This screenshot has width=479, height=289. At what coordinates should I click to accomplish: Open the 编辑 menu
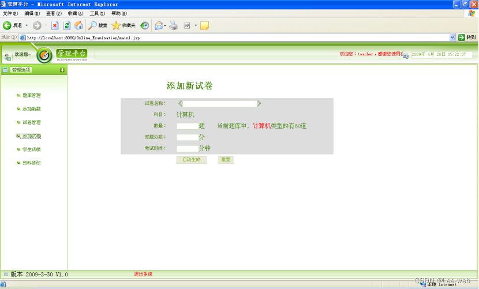(x=32, y=13)
